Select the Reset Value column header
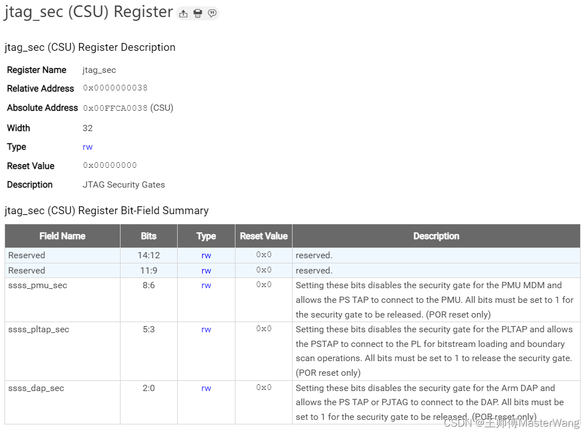The image size is (588, 434). (x=263, y=236)
